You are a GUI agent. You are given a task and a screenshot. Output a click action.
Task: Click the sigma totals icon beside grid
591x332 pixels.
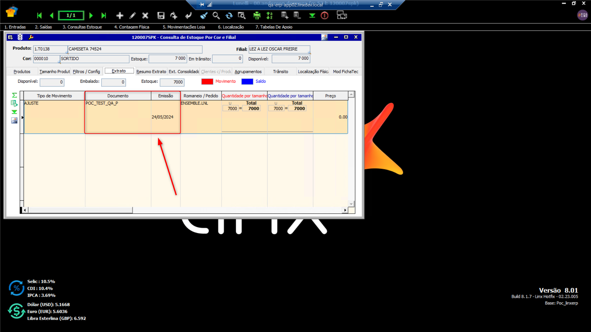(14, 95)
